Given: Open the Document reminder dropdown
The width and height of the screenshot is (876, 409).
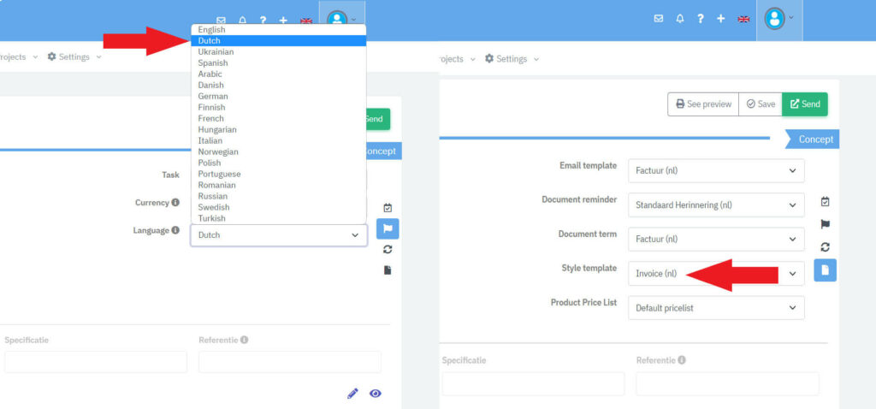Looking at the screenshot, I should 716,205.
